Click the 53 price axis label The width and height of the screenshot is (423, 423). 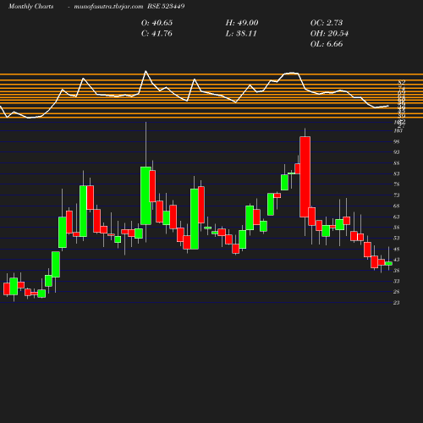(x=397, y=238)
